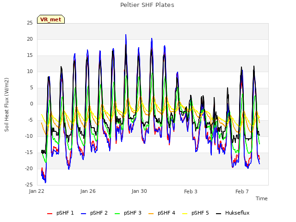Click the Soil Heat Flux (W/m2) axis label

click(6, 105)
